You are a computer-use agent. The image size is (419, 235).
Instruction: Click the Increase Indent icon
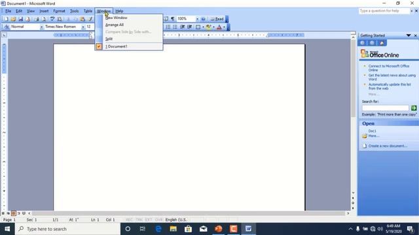click(x=189, y=27)
